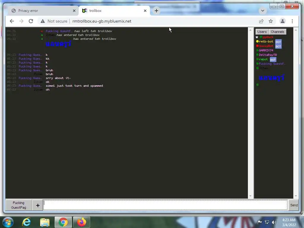Click the share page icon
Screen dimensions: 304x228
pyautogui.click(x=261, y=21)
